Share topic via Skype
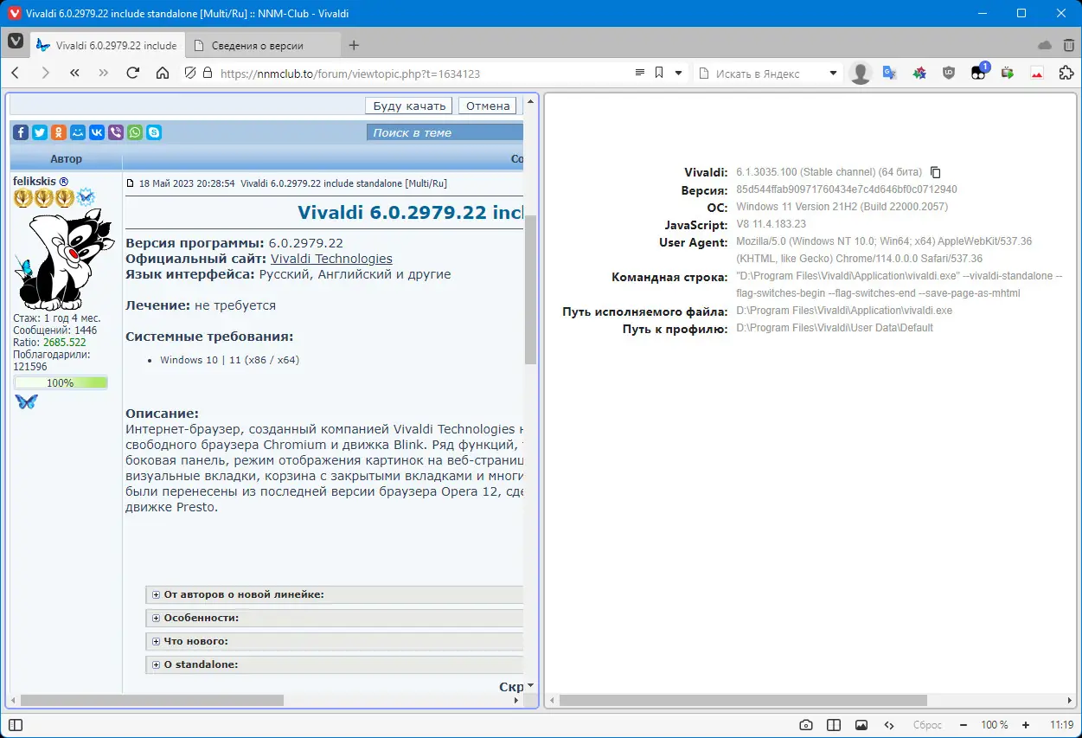This screenshot has width=1082, height=738. [x=154, y=132]
